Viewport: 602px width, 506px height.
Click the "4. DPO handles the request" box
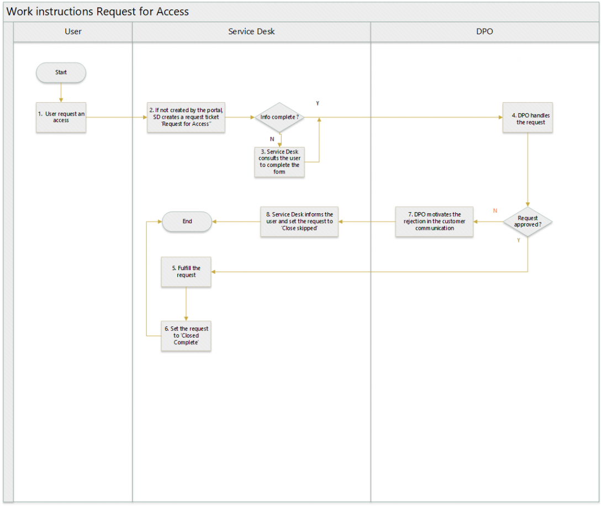click(527, 118)
